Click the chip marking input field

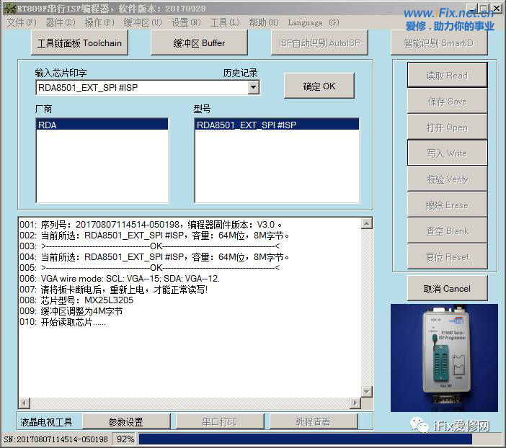click(x=141, y=87)
